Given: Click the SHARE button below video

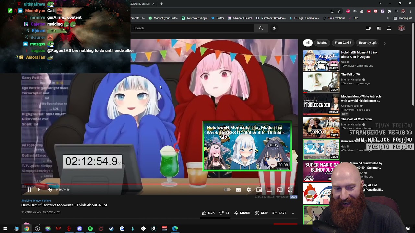Looking at the screenshot, I should [x=242, y=213].
